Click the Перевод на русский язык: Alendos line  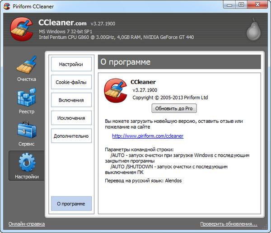pos(143,181)
